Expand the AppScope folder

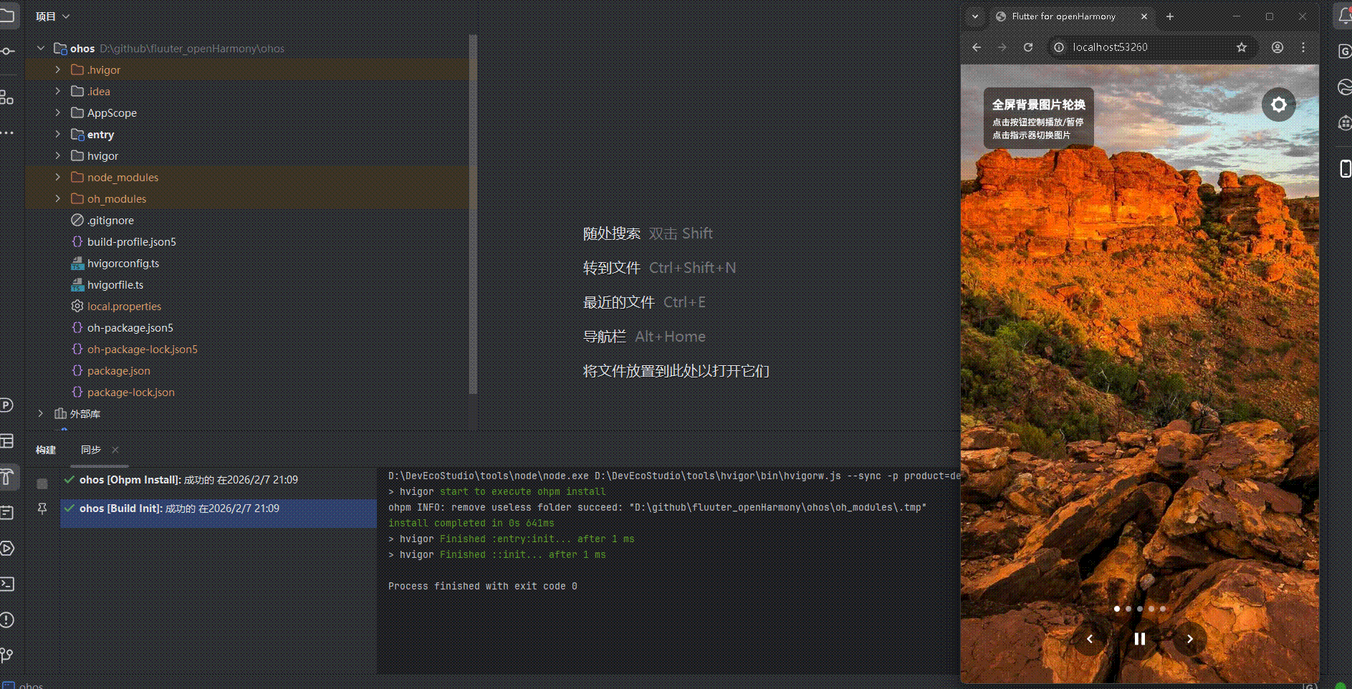pos(58,113)
